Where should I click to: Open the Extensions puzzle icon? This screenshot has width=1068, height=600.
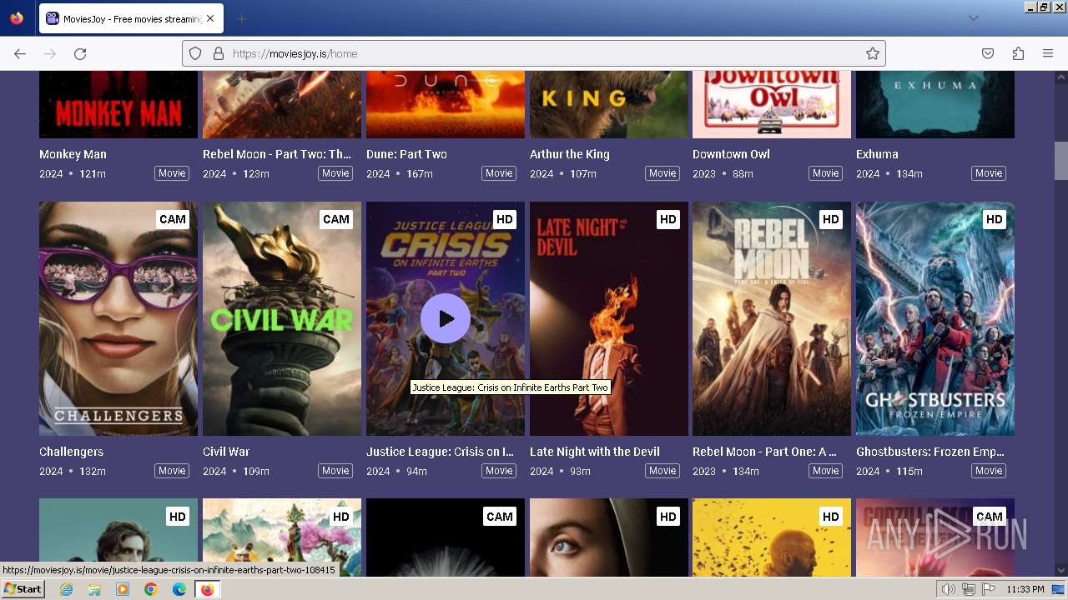click(1018, 53)
